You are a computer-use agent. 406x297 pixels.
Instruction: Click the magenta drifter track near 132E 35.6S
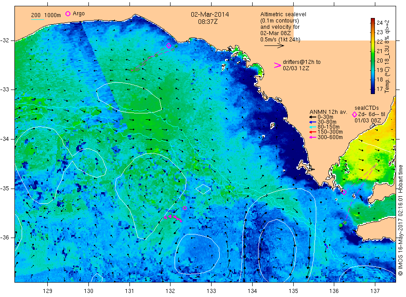[174, 218]
